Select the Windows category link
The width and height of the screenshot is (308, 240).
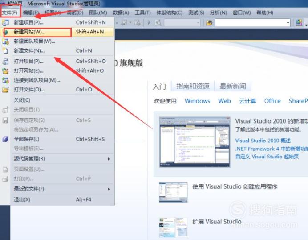pyautogui.click(x=198, y=101)
